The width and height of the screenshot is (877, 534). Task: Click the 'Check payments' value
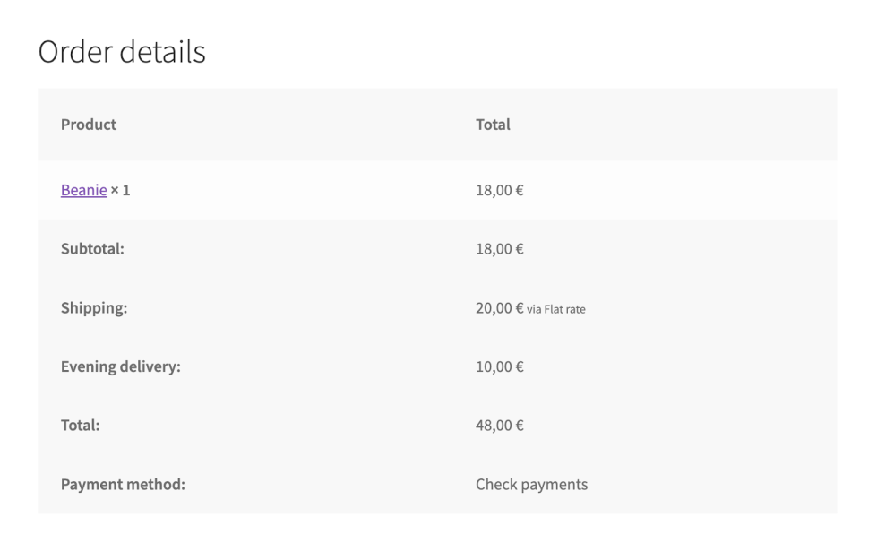point(531,485)
